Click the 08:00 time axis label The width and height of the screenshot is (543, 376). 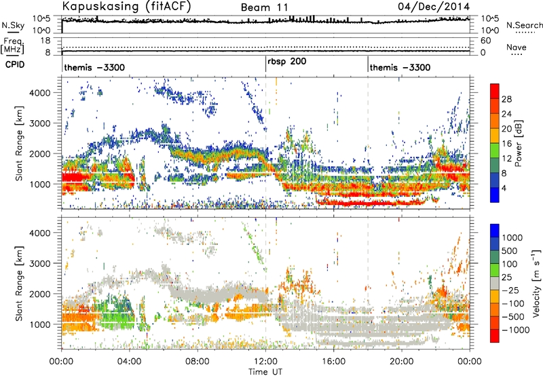click(198, 362)
